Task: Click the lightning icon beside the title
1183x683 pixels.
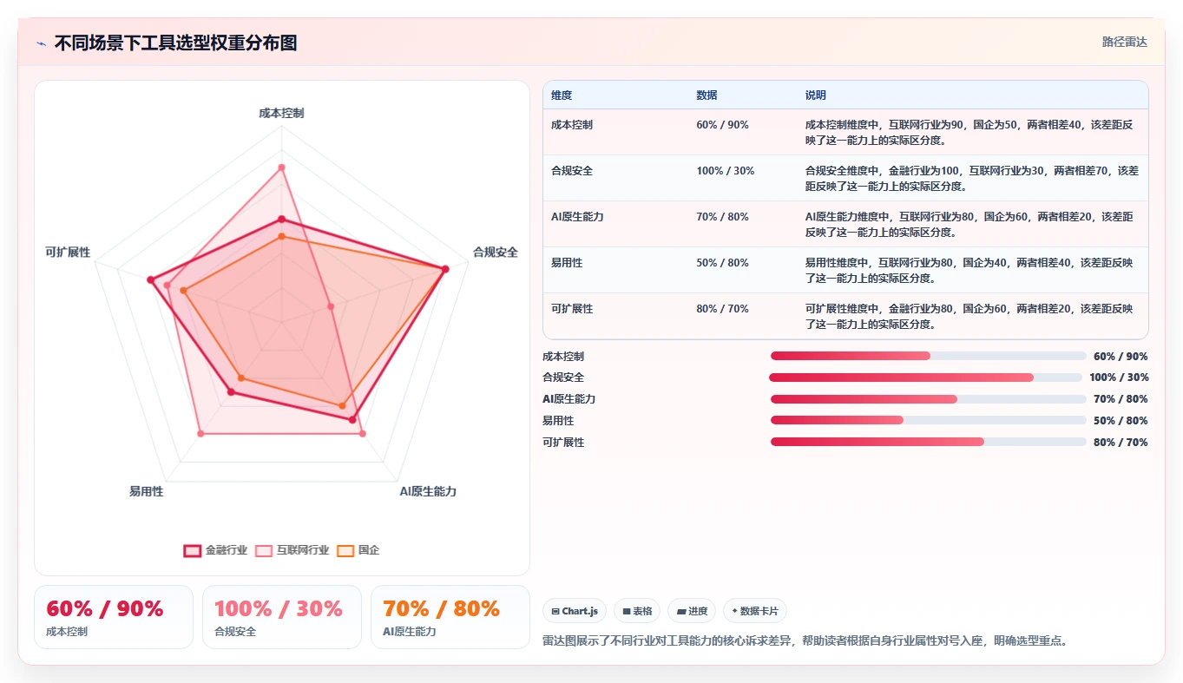Action: tap(42, 43)
